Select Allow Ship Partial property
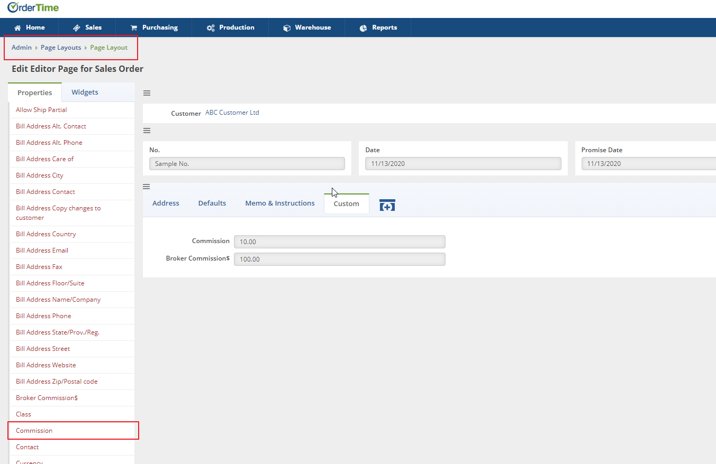This screenshot has width=716, height=464. tap(72, 110)
